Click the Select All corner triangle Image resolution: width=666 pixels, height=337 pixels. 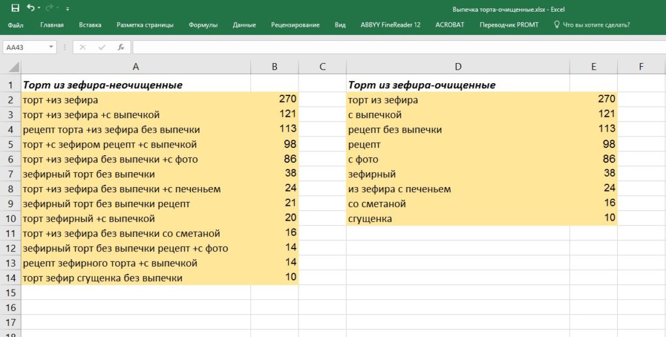[x=11, y=67]
